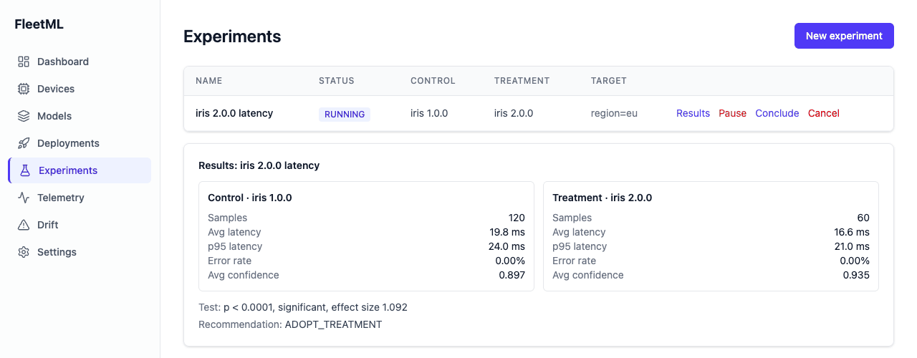Click treatment p95 latency 21.0 ms

[x=852, y=246]
